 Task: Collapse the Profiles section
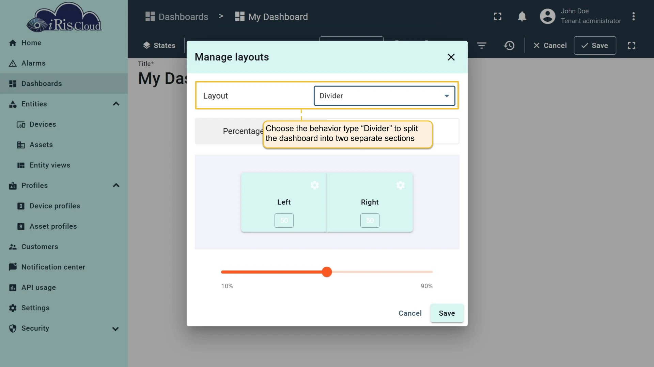(x=116, y=186)
